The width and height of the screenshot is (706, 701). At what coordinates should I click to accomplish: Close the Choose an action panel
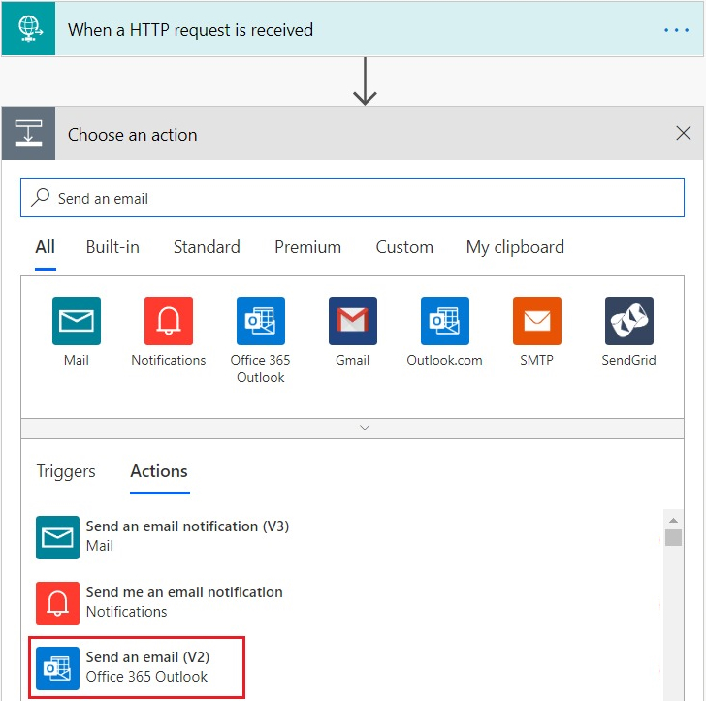[x=683, y=133]
